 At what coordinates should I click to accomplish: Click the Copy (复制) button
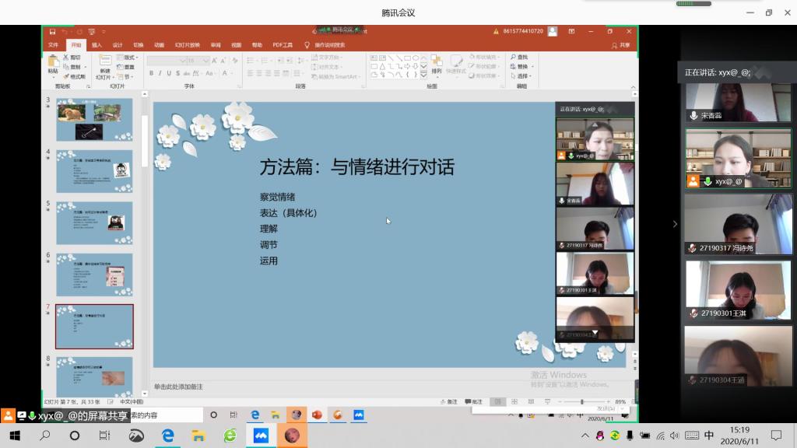pyautogui.click(x=72, y=67)
